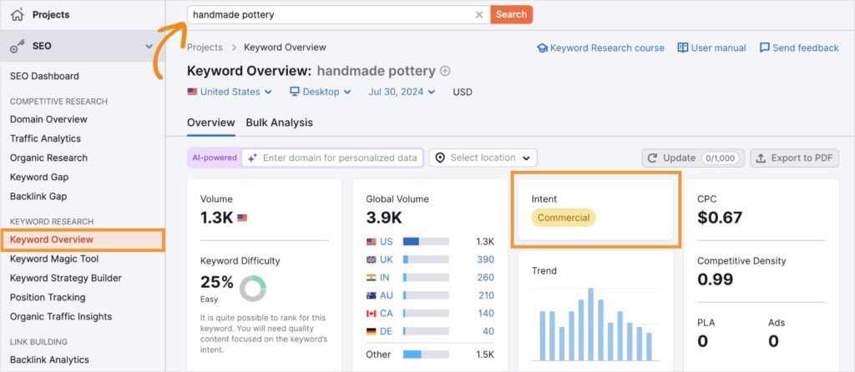Select Backlink Gap in sidebar
Viewport: 855px width, 372px height.
pyautogui.click(x=38, y=196)
